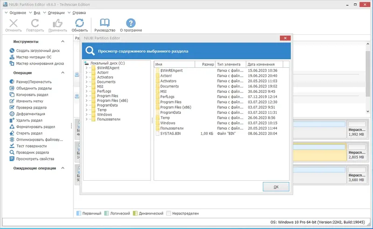Click date 08.06.2023 20:04 cell

coord(262,133)
